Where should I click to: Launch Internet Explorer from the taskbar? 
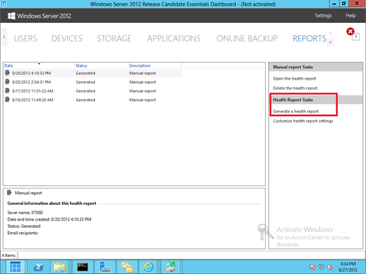(148, 267)
